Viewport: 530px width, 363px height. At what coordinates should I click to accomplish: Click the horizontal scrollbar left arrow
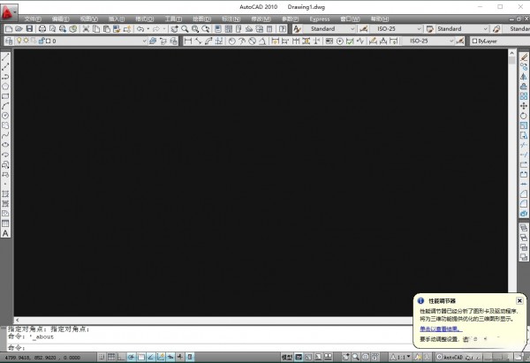18,320
